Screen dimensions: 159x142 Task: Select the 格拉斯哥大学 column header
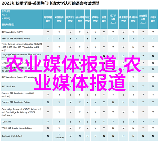pyautogui.click(x=80, y=19)
